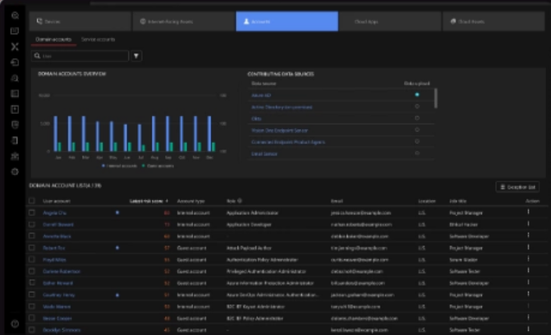
Task: Open the action menu for Courtney Henry
Action: tap(528, 295)
